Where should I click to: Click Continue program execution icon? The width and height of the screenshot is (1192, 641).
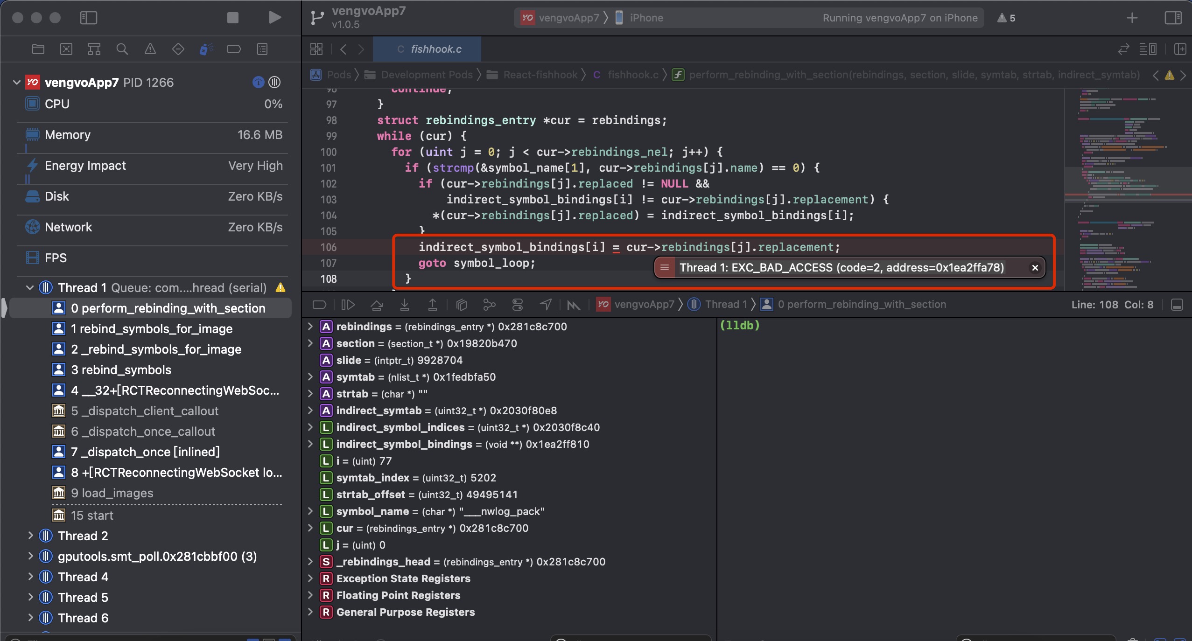(x=348, y=305)
